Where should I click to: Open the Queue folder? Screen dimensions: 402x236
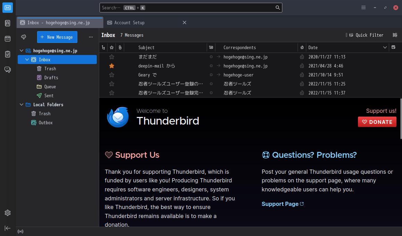[57, 87]
